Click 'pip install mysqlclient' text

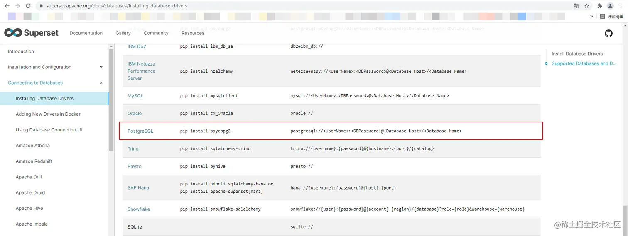209,96
